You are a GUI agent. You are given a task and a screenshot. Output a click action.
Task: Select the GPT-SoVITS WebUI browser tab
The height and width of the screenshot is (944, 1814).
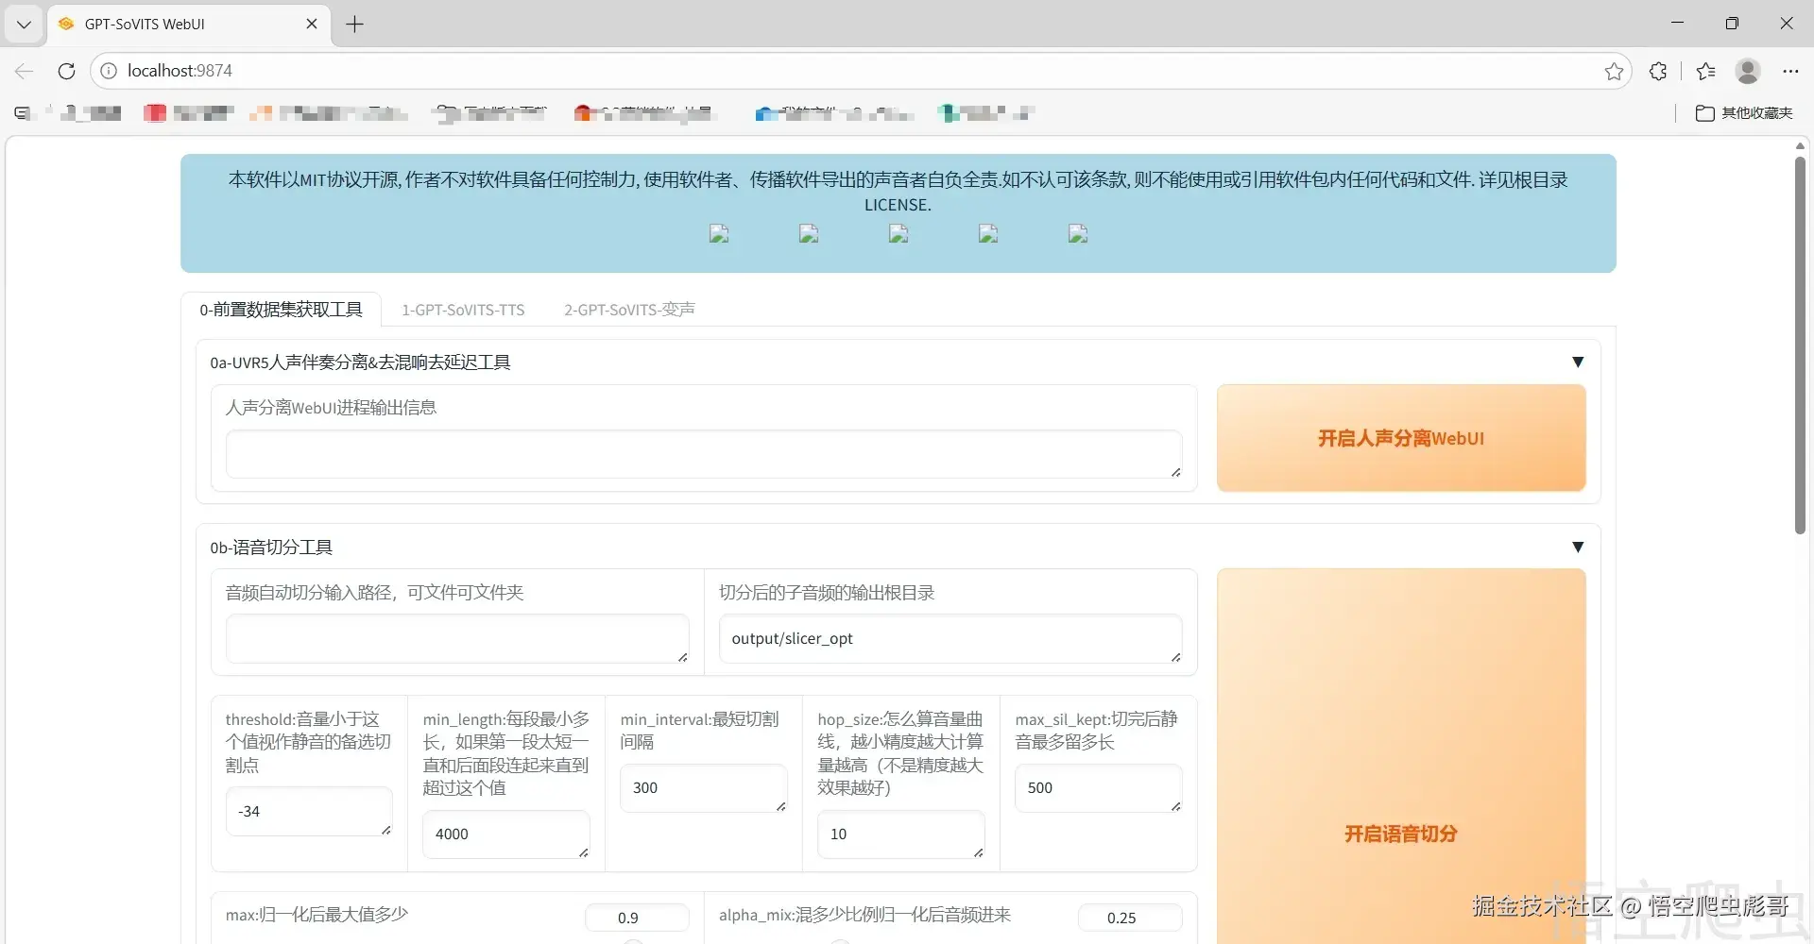click(x=189, y=25)
